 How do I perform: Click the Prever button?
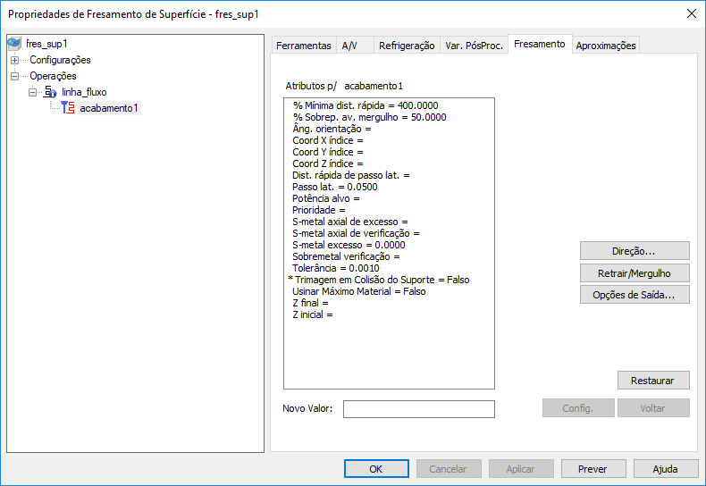[593, 469]
